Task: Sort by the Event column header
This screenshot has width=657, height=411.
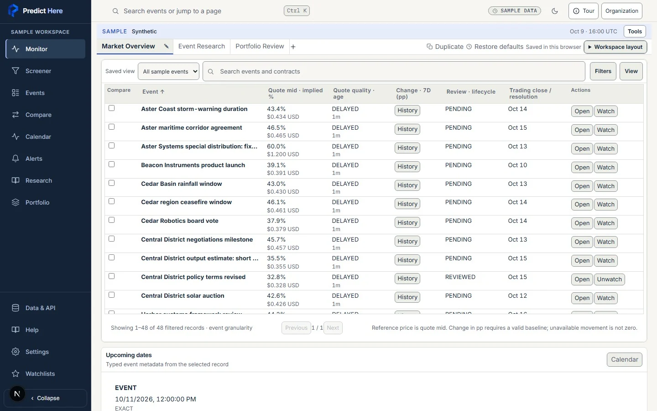Action: point(153,92)
